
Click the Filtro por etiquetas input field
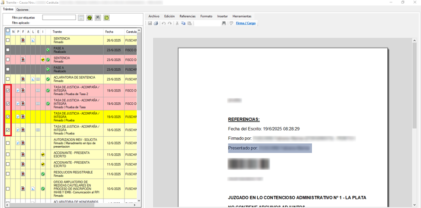coord(59,17)
